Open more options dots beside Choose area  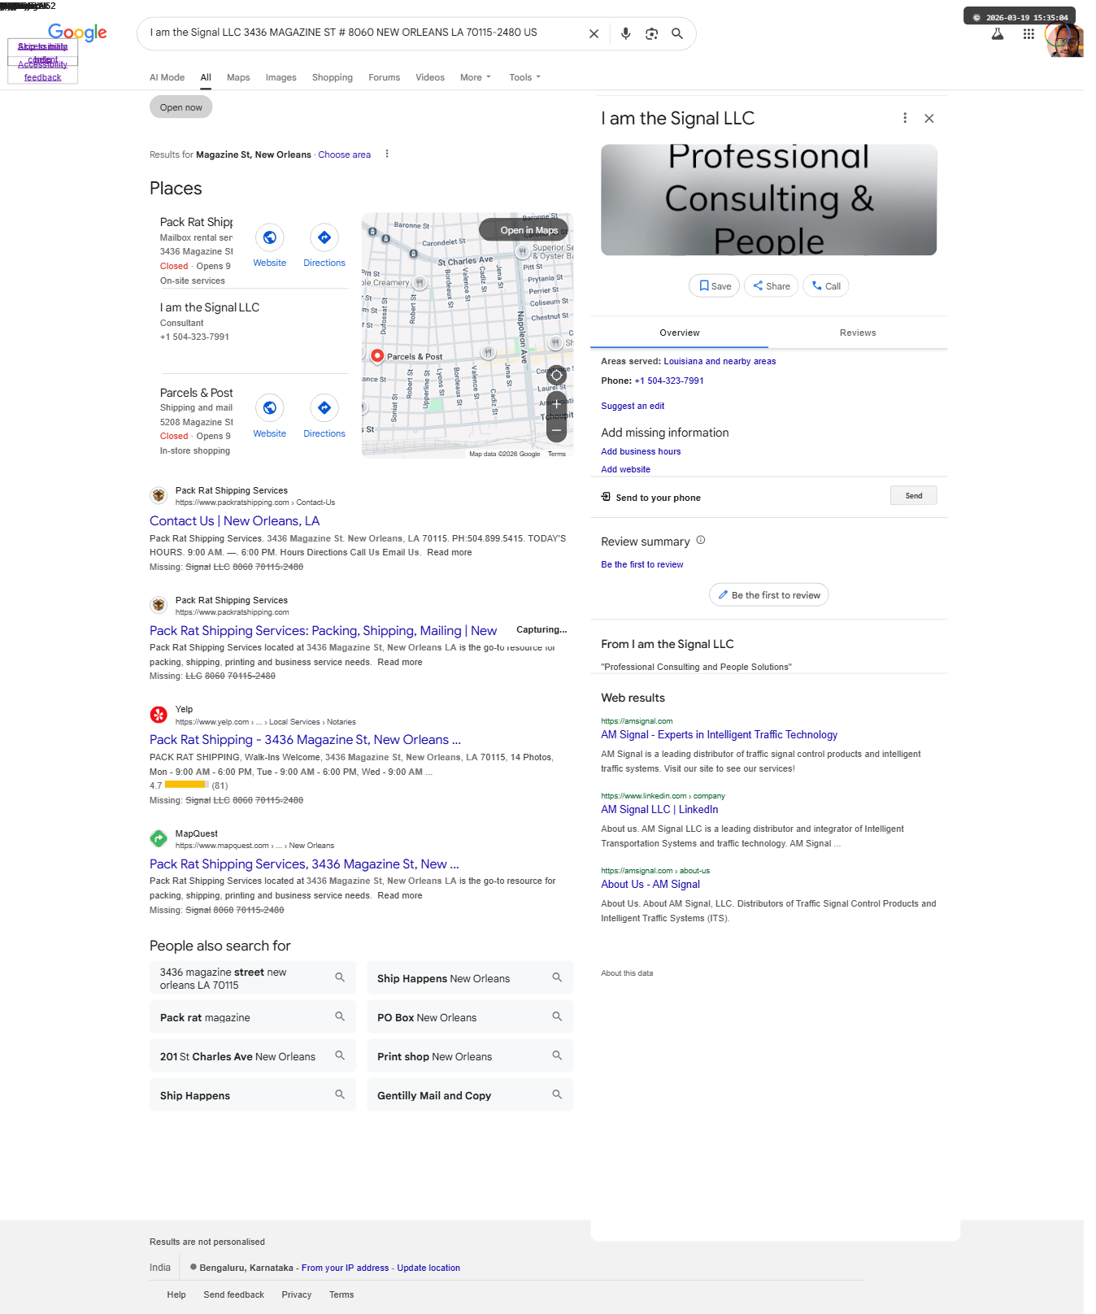pos(387,154)
